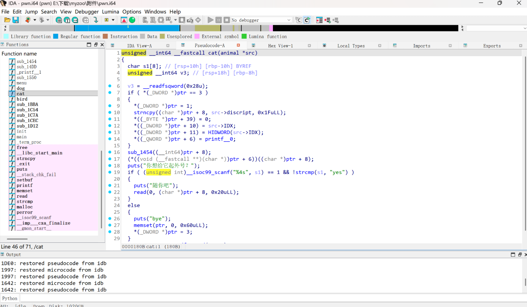The height and width of the screenshot is (307, 527).
Task: Click the add breakpoint icon
Action: [327, 20]
